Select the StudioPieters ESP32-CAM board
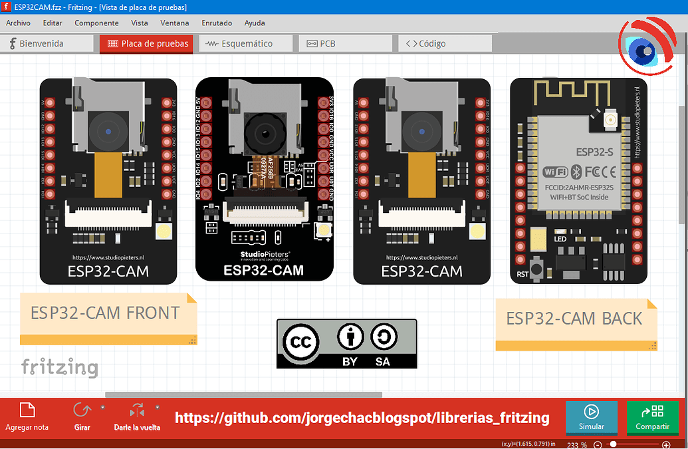Screen dimensions: 688x449 click(x=265, y=179)
